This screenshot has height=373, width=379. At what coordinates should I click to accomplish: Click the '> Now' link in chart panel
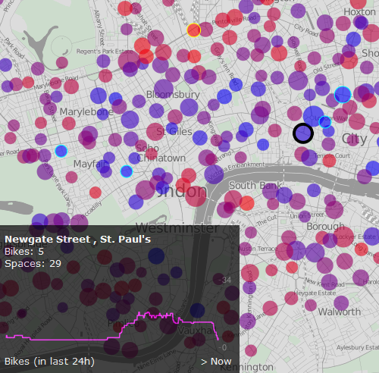tap(216, 362)
